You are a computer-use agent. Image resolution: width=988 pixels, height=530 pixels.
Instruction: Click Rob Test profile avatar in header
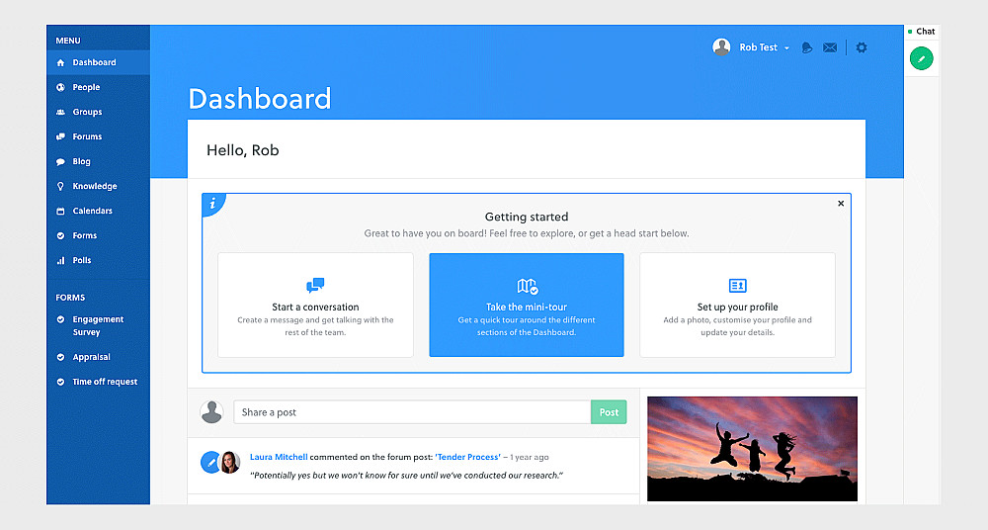click(x=721, y=46)
